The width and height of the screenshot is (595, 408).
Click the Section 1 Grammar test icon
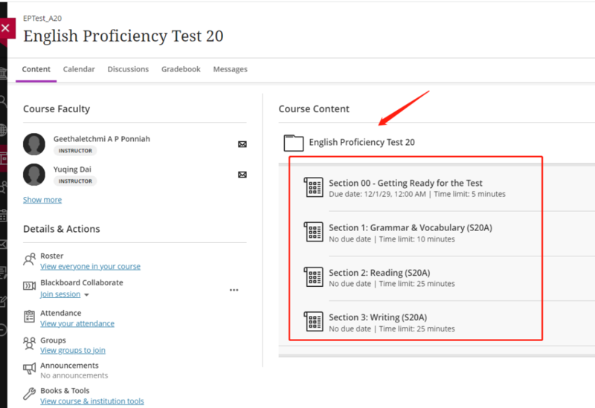click(x=315, y=232)
